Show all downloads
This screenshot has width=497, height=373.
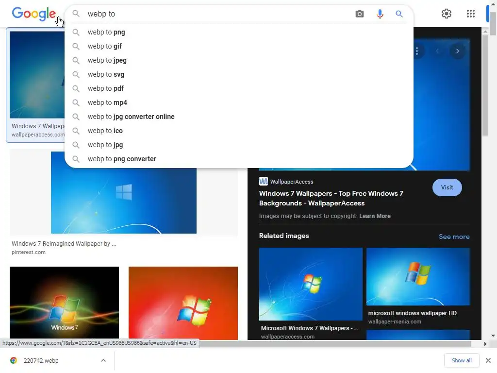coord(462,360)
